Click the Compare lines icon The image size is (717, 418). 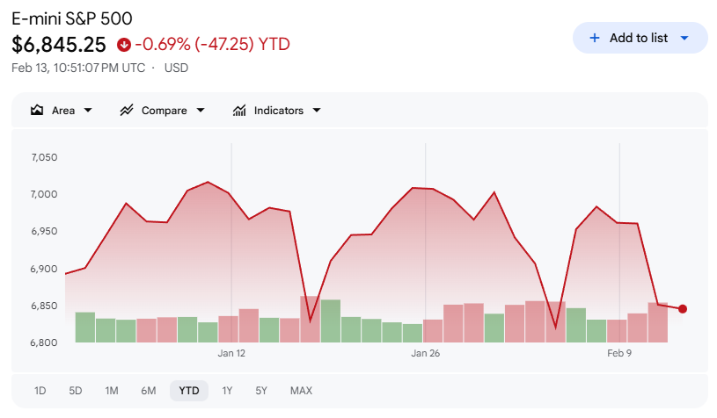point(127,111)
